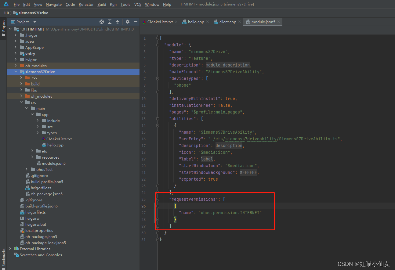Close the module.json5 editor tab
395x270 pixels.
278,22
